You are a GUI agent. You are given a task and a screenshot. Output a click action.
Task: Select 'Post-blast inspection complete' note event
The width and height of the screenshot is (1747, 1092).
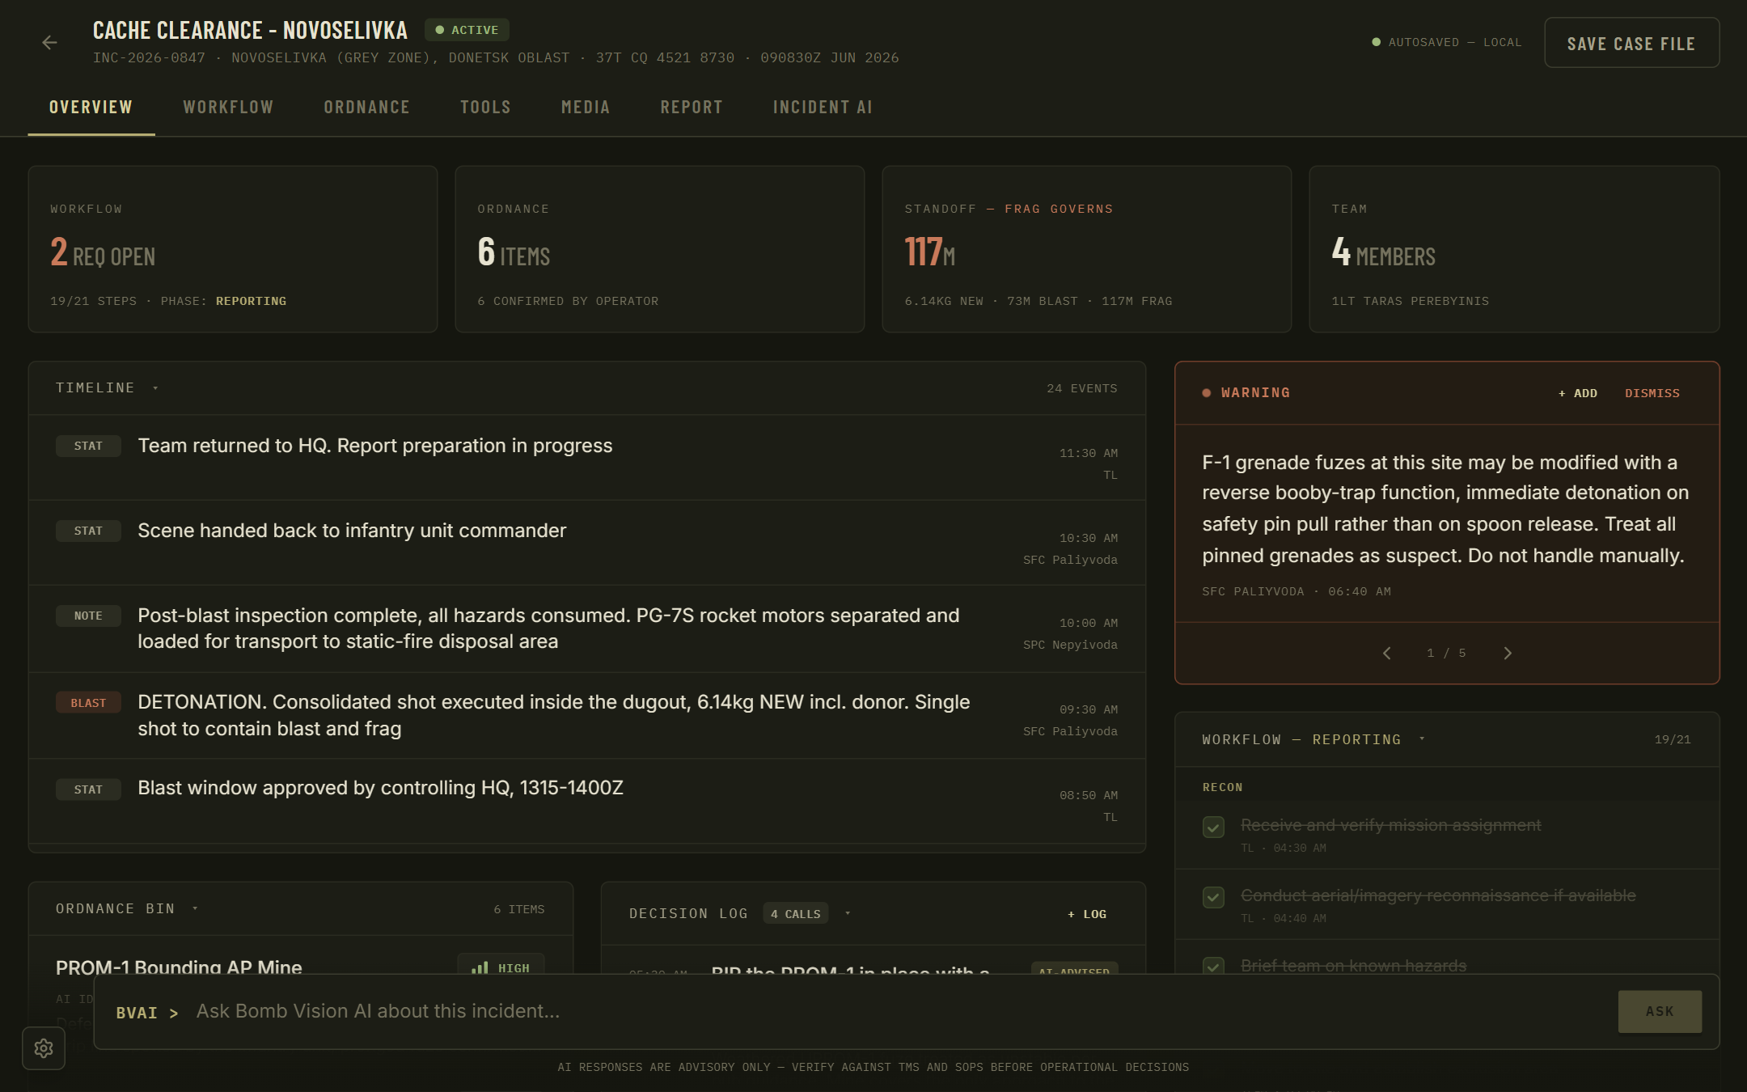click(587, 629)
